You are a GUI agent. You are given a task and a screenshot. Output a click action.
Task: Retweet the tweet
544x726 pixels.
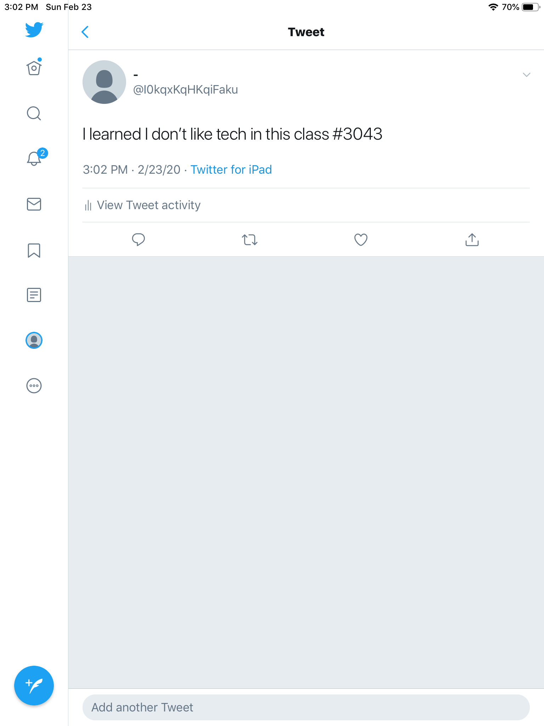click(250, 240)
